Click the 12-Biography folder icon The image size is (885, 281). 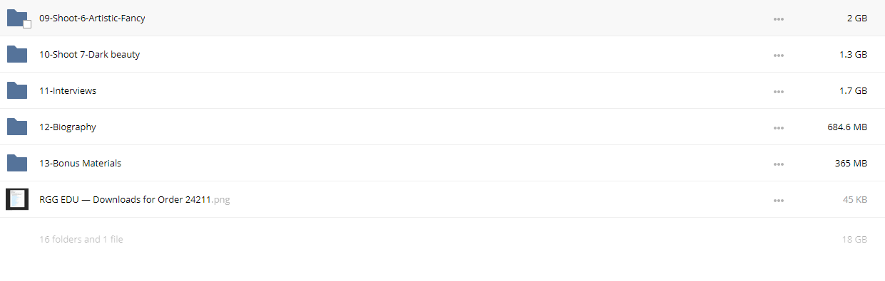point(17,127)
